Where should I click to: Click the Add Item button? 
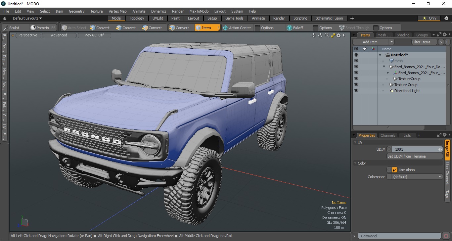[x=370, y=42]
